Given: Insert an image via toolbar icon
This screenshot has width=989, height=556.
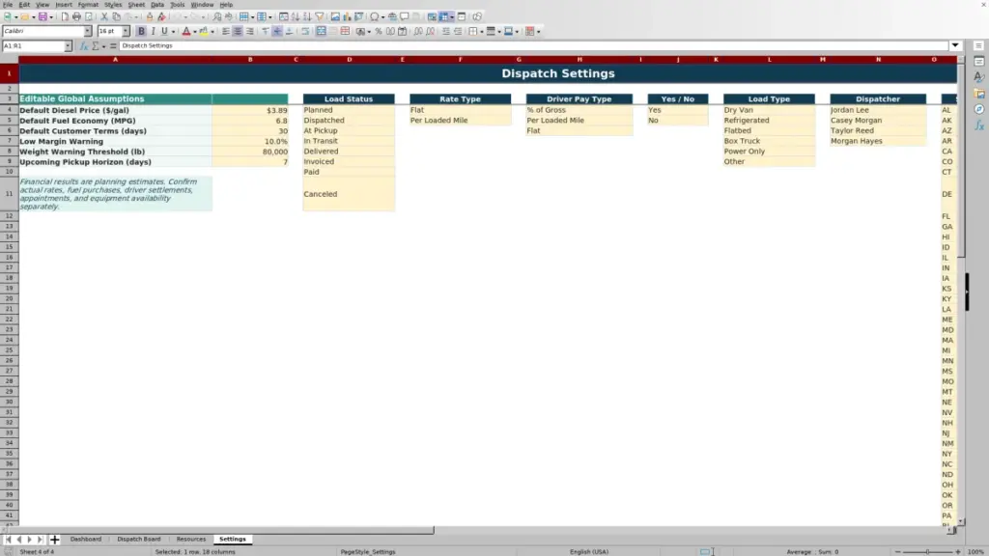Looking at the screenshot, I should tap(335, 17).
